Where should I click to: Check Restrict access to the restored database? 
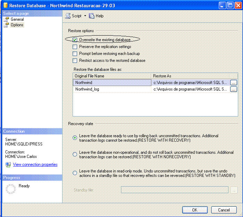[75, 60]
